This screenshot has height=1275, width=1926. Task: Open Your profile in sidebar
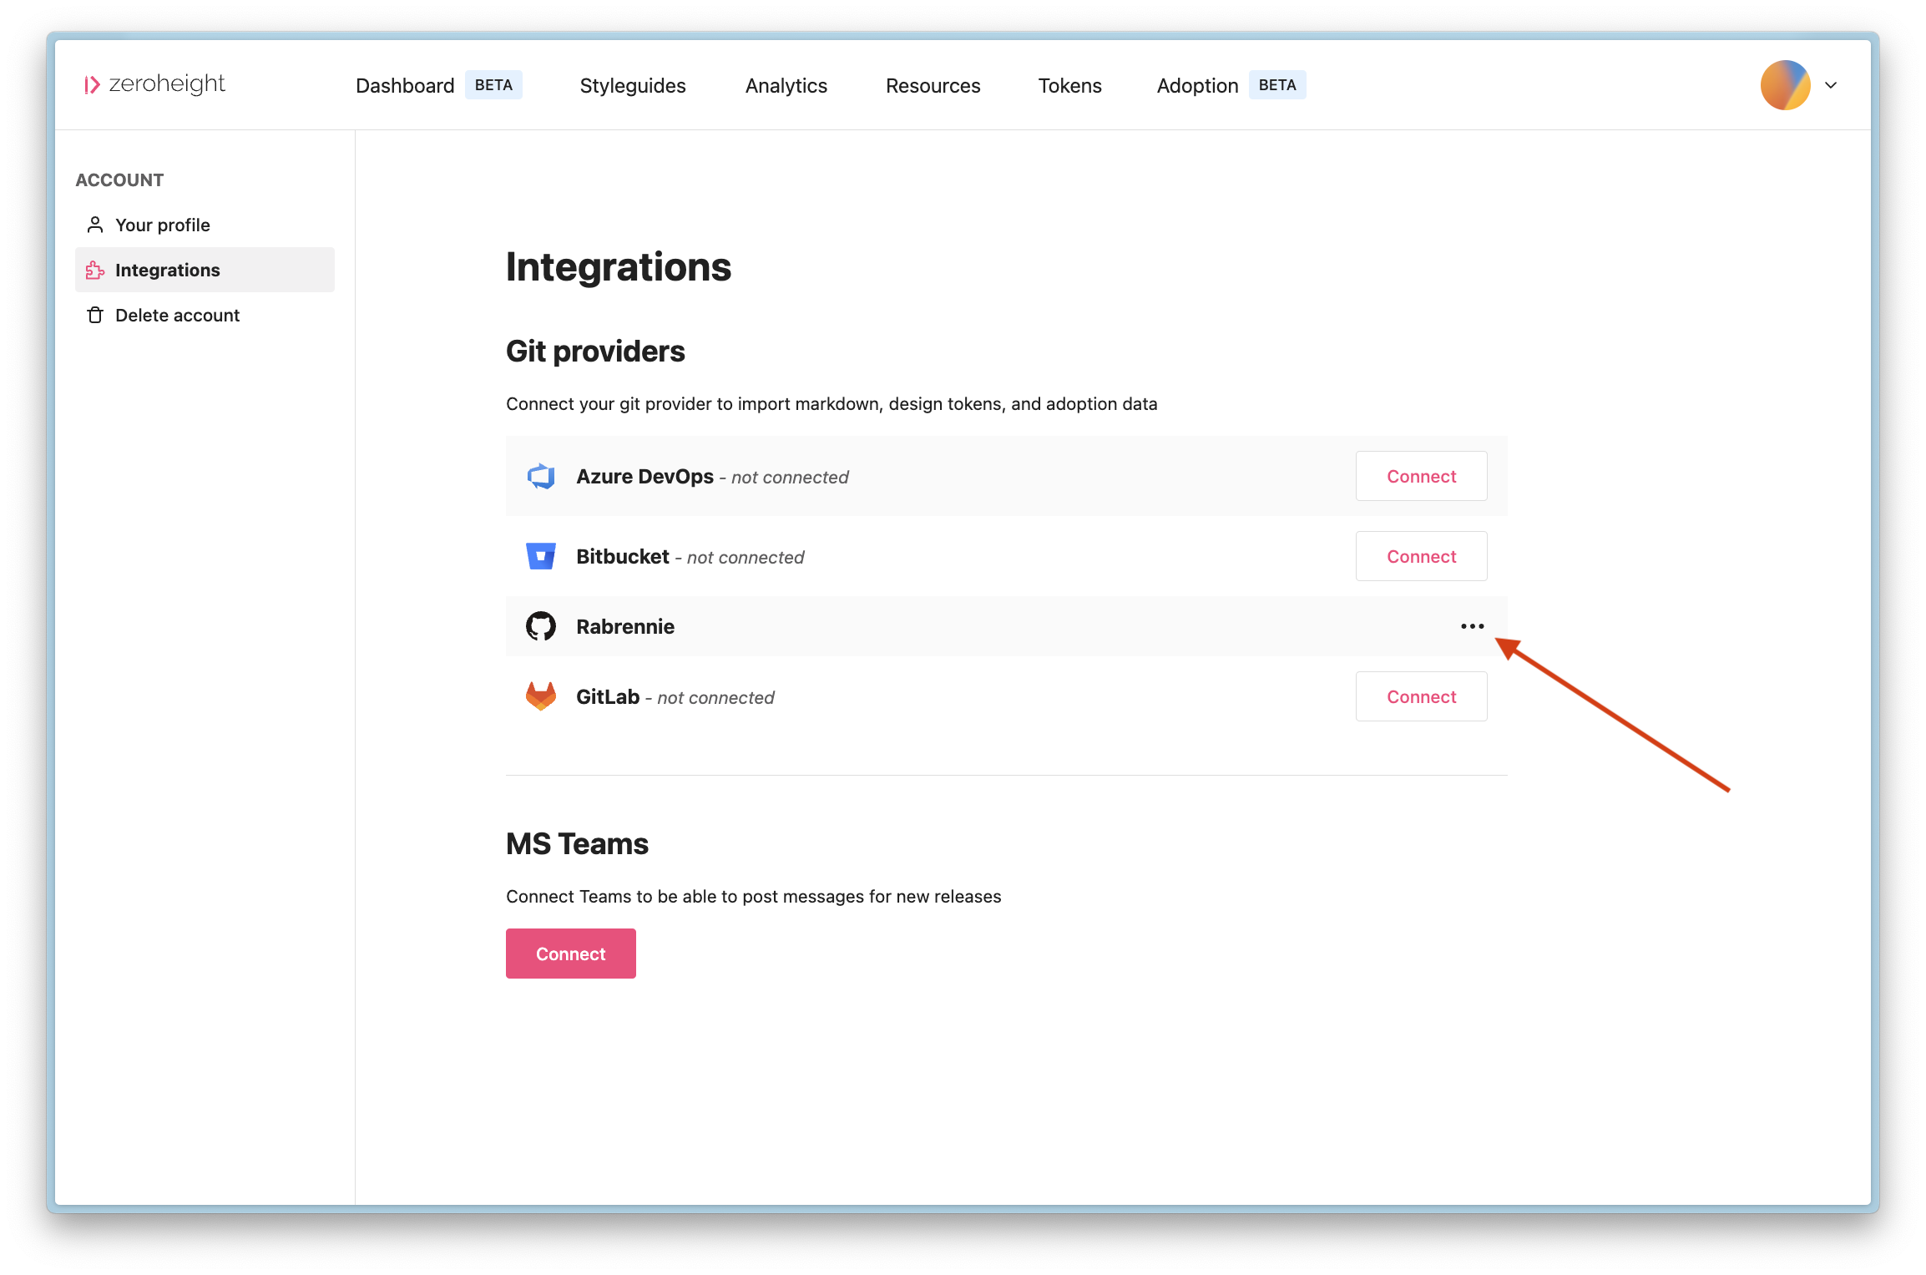(205, 225)
